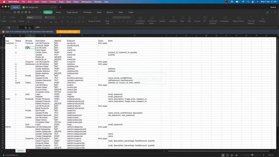Add a new document tab with plus

coord(60,7)
